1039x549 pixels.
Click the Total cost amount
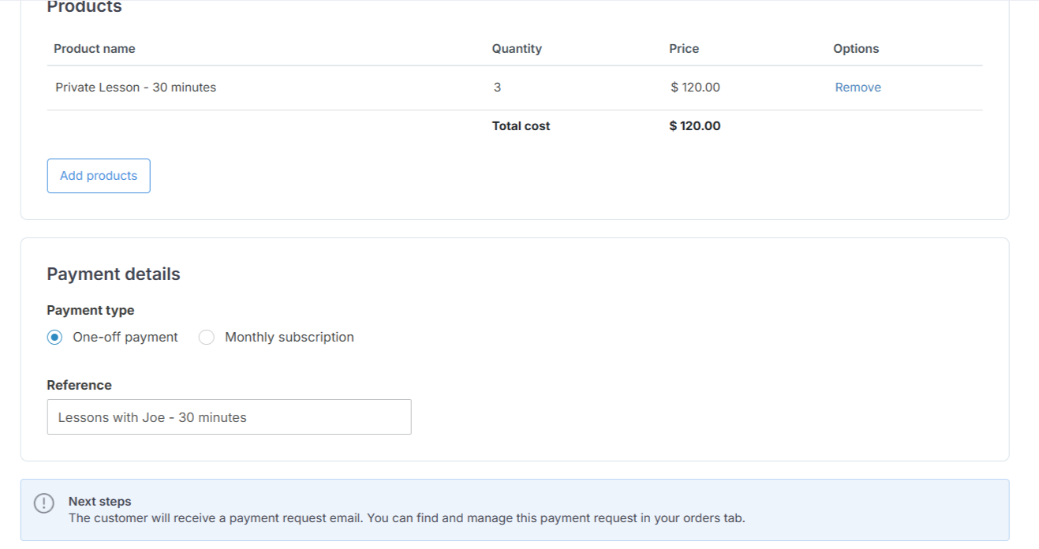pos(693,125)
